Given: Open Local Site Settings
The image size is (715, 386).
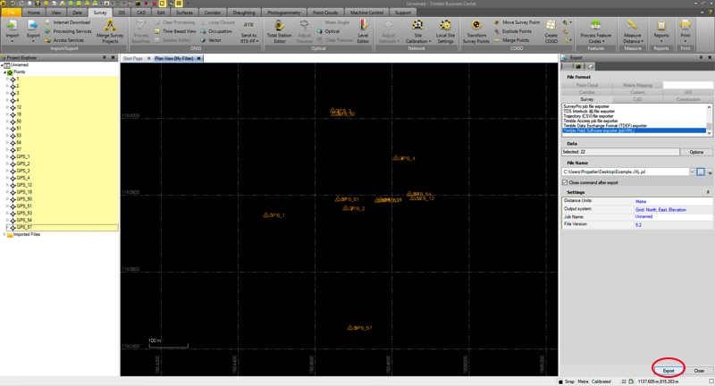Looking at the screenshot, I should pyautogui.click(x=445, y=31).
